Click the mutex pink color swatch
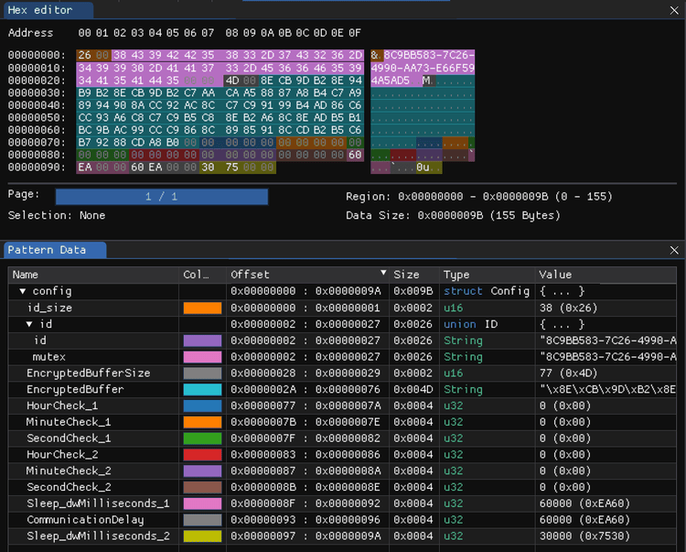The height and width of the screenshot is (552, 686). pos(202,357)
